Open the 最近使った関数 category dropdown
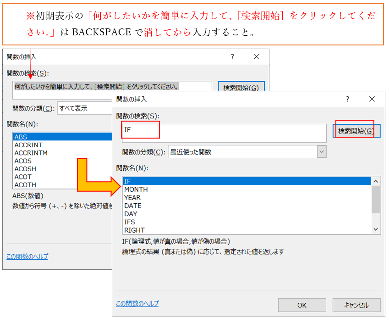 (x=322, y=152)
